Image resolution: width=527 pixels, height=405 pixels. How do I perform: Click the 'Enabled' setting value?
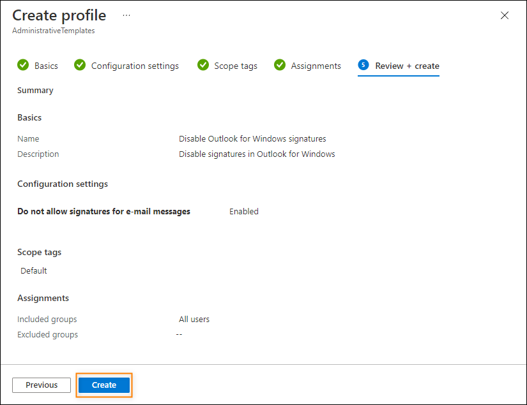pos(244,211)
